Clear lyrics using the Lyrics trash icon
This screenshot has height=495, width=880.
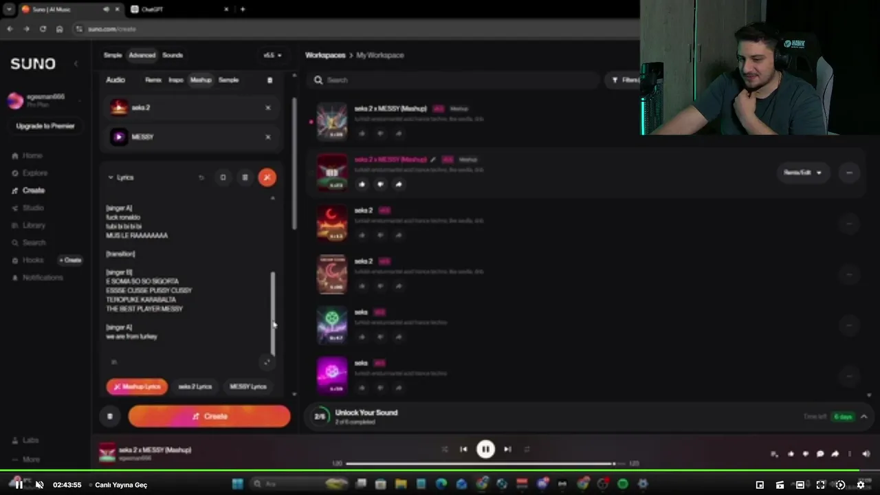(245, 177)
